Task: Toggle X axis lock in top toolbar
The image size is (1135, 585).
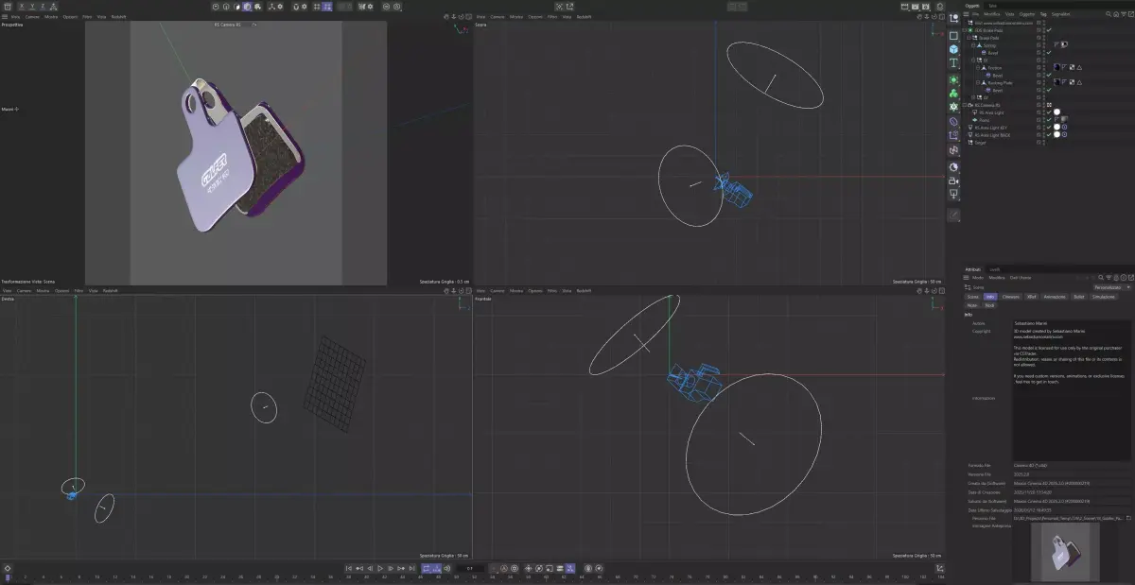Action: click(x=21, y=6)
